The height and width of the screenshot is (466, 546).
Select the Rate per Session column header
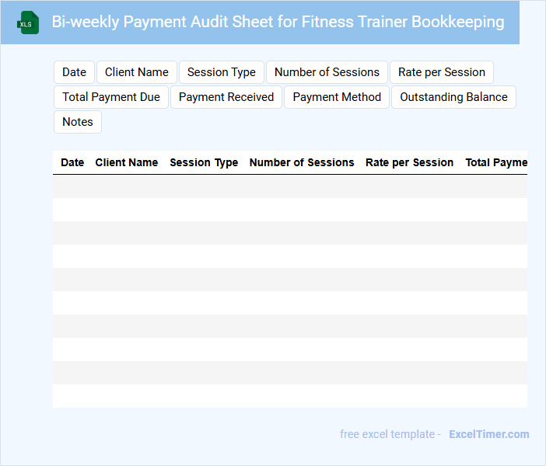point(409,163)
